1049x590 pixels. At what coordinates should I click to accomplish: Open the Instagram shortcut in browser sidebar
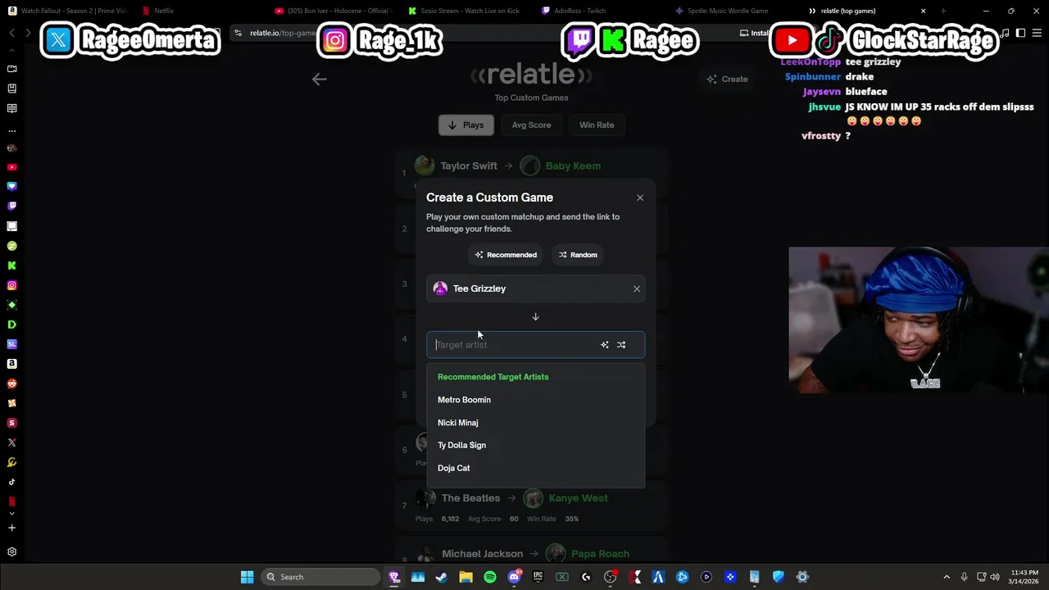coord(11,285)
